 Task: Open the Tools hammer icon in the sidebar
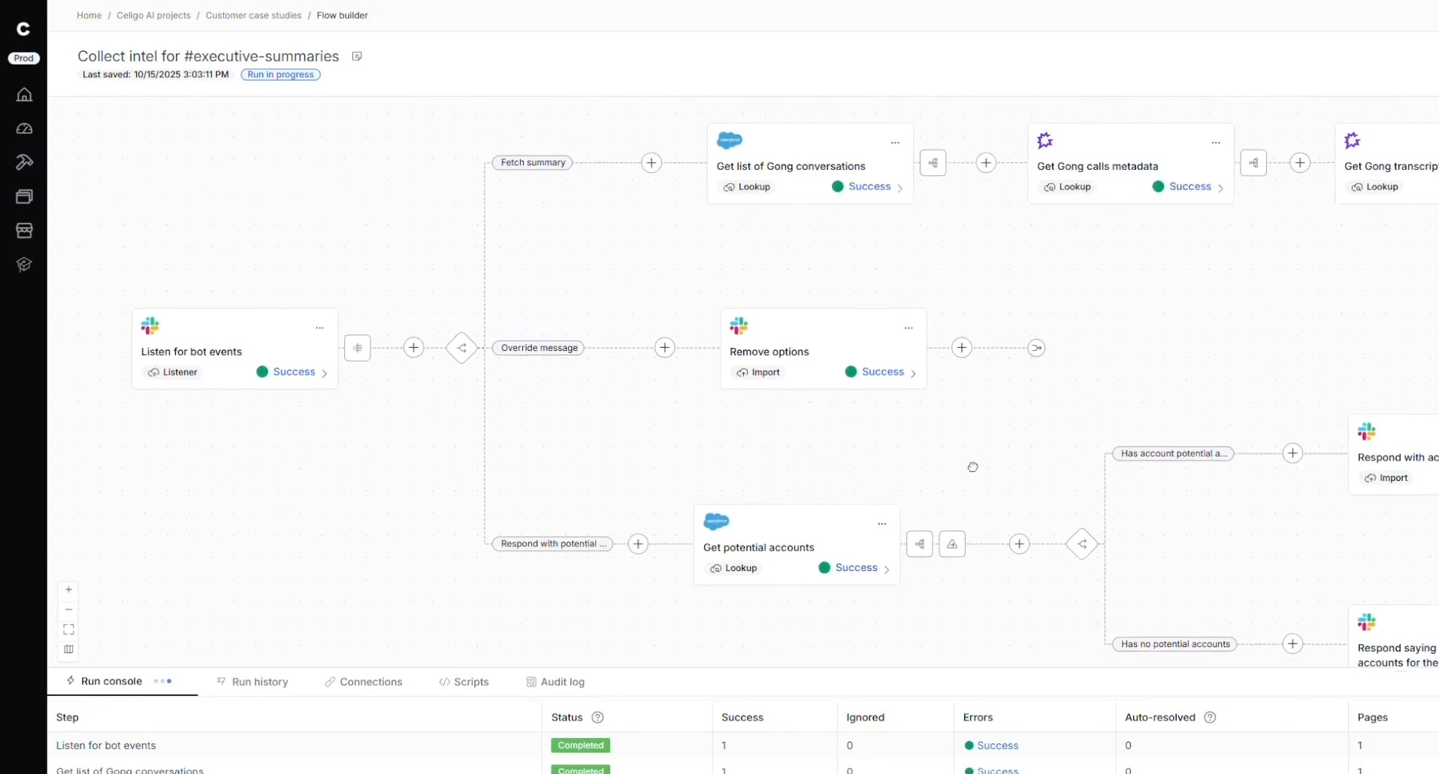click(23, 162)
